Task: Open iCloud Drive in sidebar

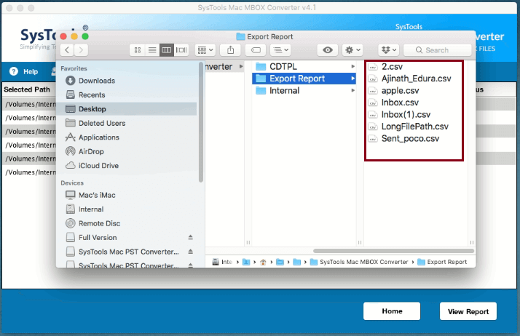Action: pyautogui.click(x=92, y=166)
